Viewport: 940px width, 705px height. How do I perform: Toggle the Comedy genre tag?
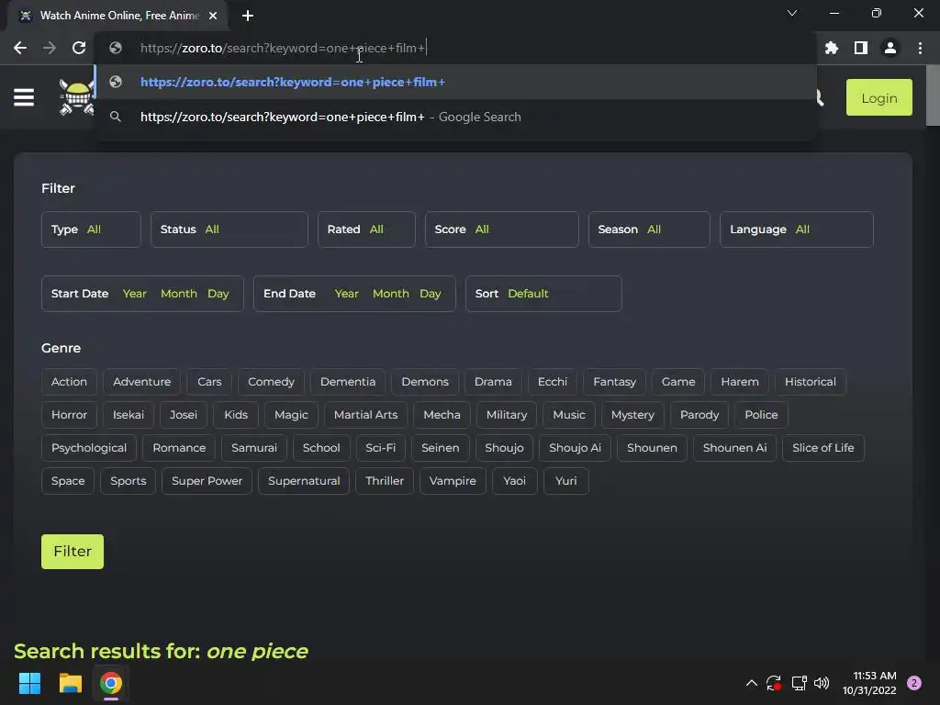[271, 382]
